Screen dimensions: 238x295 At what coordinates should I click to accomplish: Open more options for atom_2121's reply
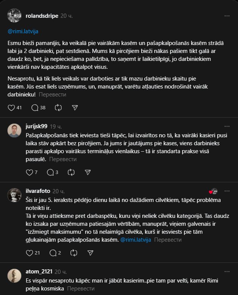(227, 272)
